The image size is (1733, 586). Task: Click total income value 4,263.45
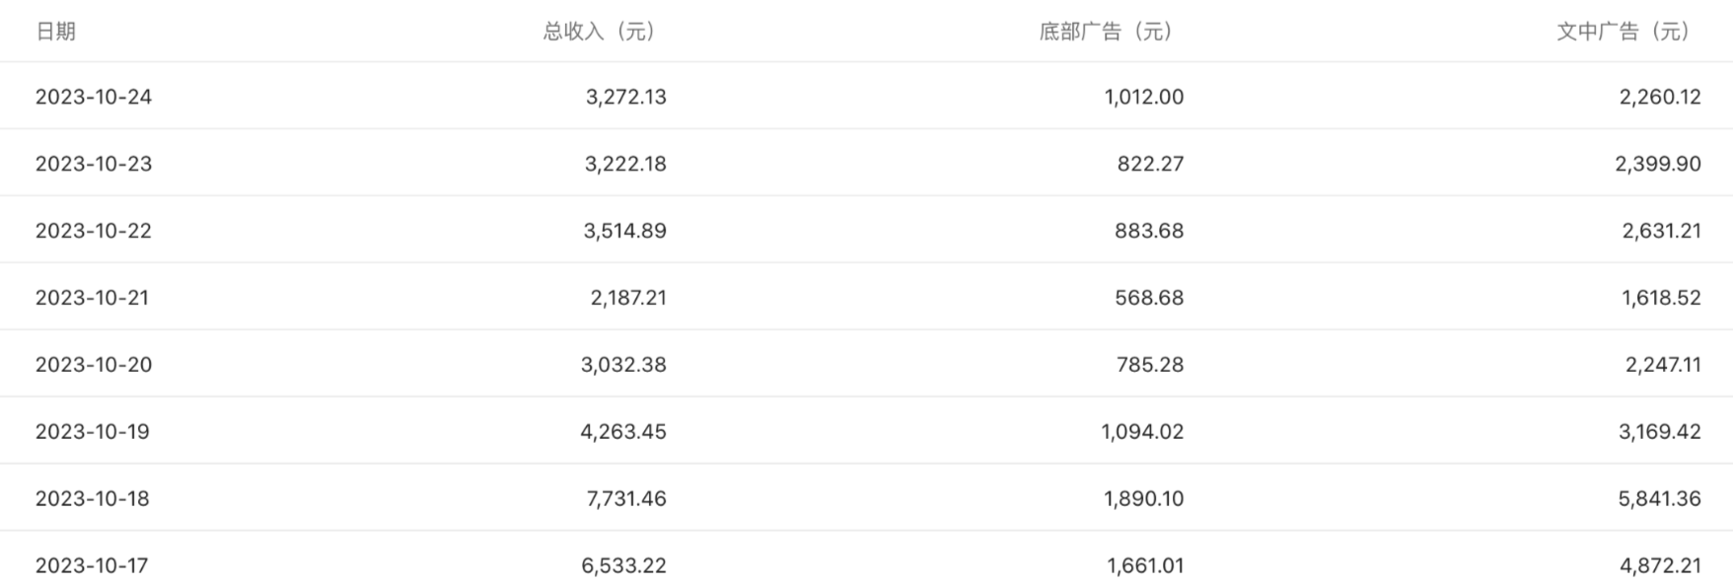pos(623,432)
